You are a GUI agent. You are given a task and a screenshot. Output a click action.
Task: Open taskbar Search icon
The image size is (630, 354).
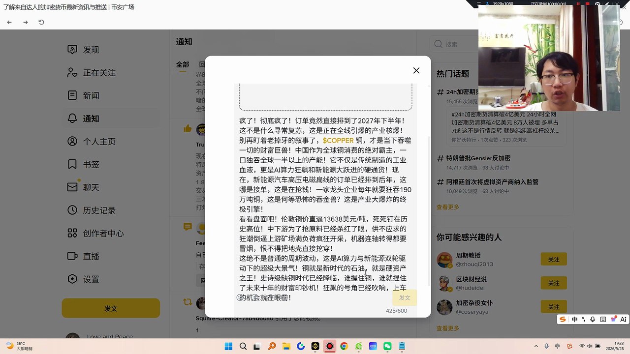coord(243,346)
